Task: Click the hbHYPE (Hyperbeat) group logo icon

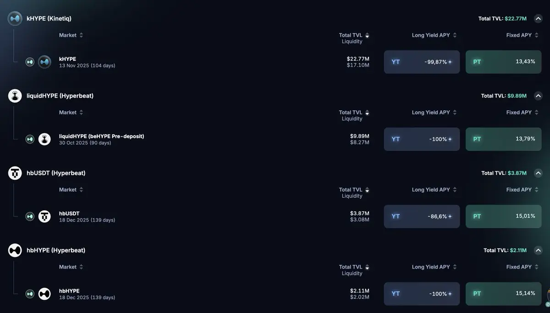Action: point(15,250)
